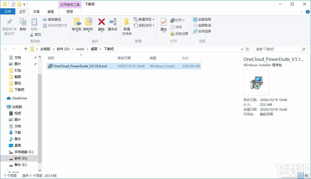Click Select all (全部选择)
Viewport: 311px width, 179px height.
tap(202, 19)
